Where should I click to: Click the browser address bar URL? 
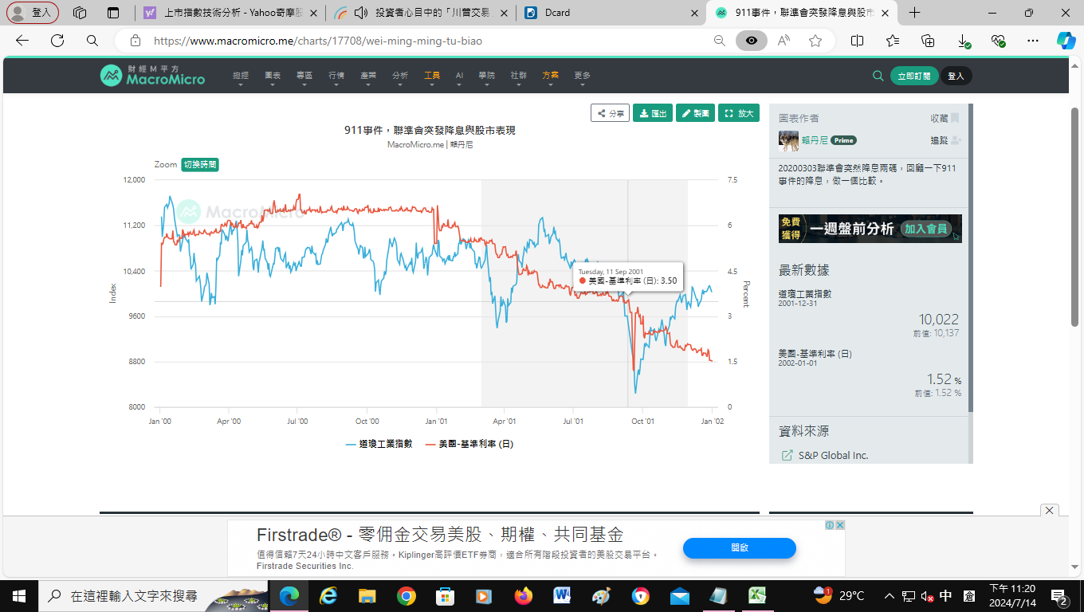[317, 41]
